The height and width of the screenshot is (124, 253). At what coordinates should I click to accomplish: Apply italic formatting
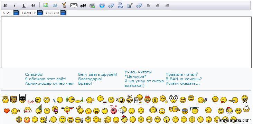point(15,6)
